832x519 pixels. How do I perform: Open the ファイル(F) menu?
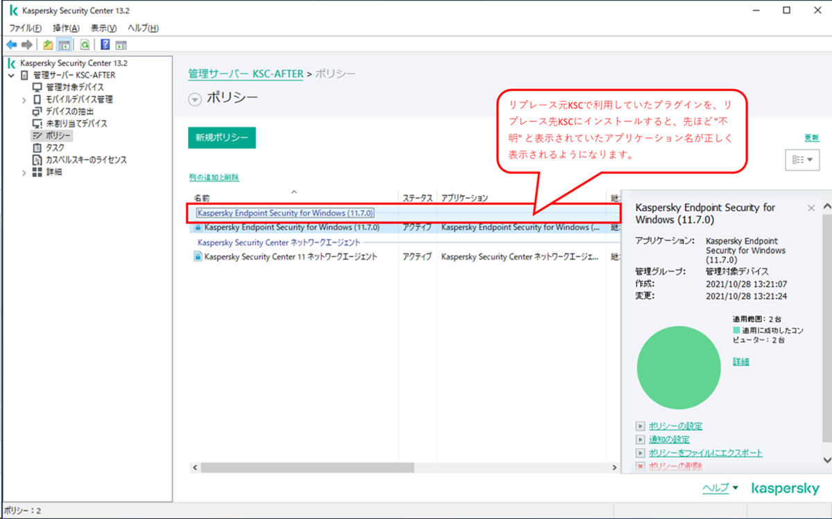tap(26, 28)
